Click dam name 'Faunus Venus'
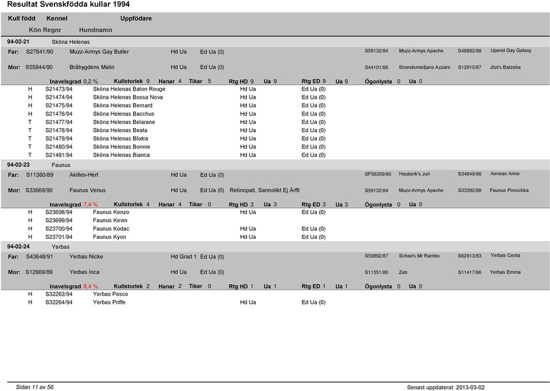Image resolution: width=550 pixels, height=391 pixels. (x=87, y=190)
